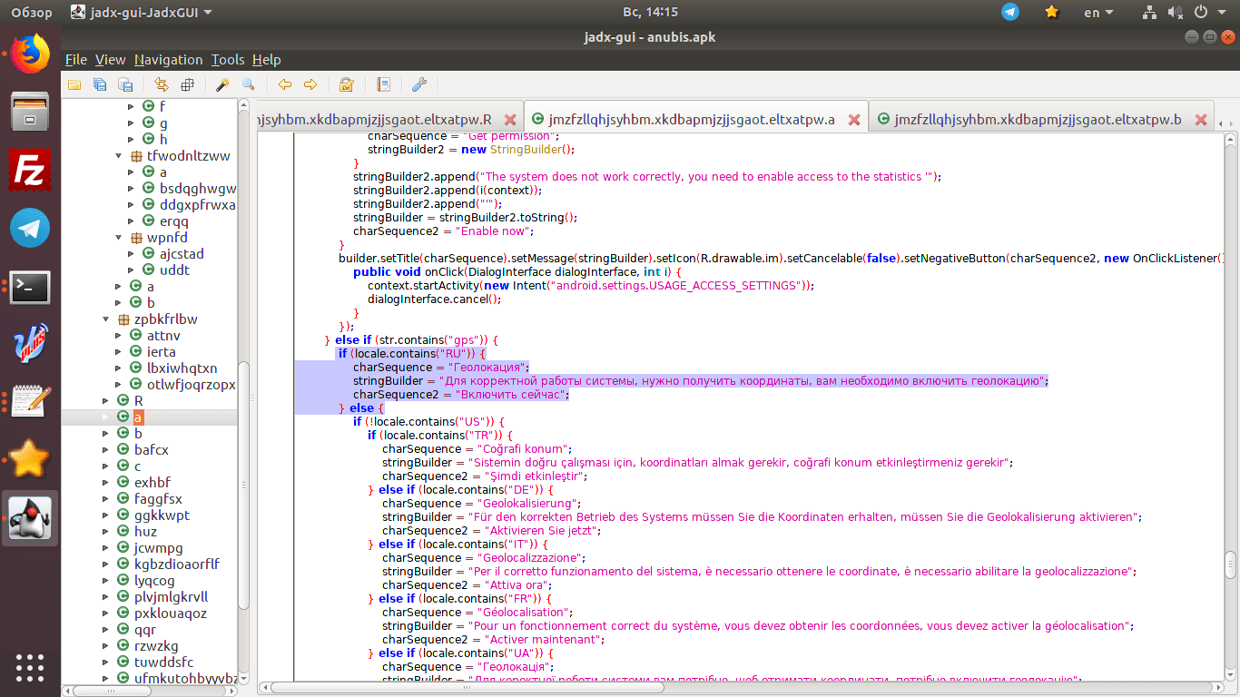
Task: Expand the bsdqghwgw class node
Action: 133,189
